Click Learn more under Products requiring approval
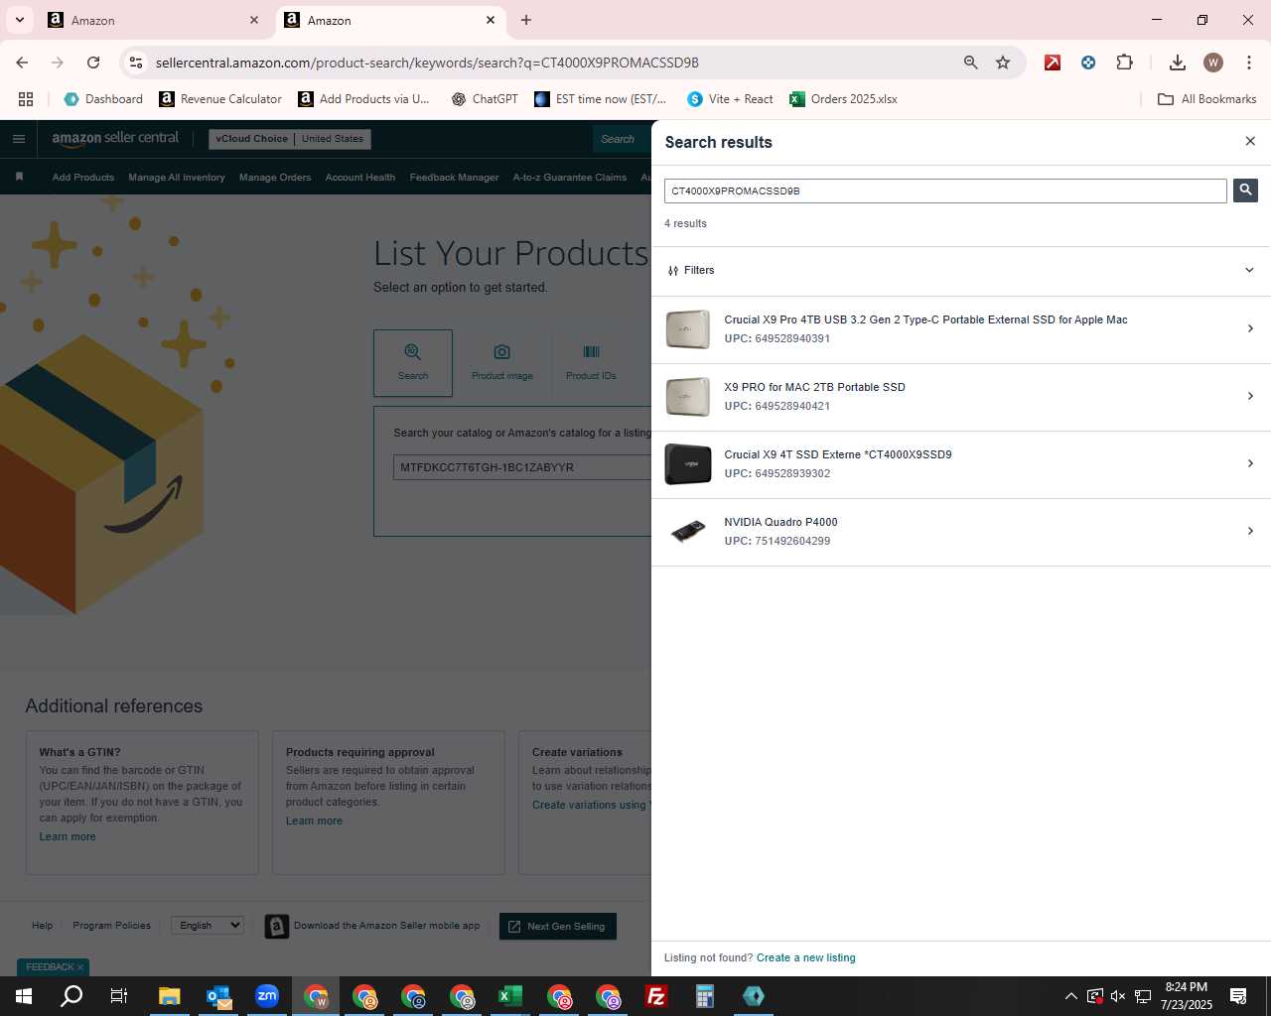1271x1016 pixels. coord(314,821)
